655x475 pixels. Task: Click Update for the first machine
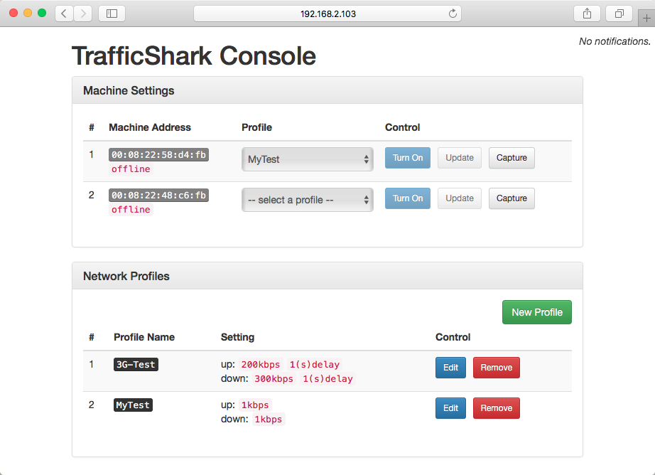pyautogui.click(x=459, y=158)
